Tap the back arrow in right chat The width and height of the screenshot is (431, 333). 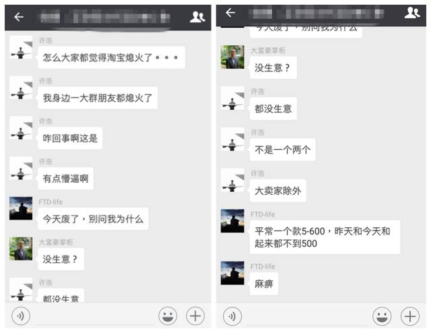click(x=230, y=12)
